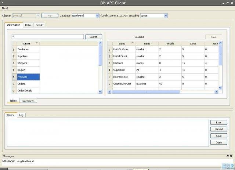The width and height of the screenshot is (235, 170).
Task: Select the Territories table row
Action: [28, 49]
